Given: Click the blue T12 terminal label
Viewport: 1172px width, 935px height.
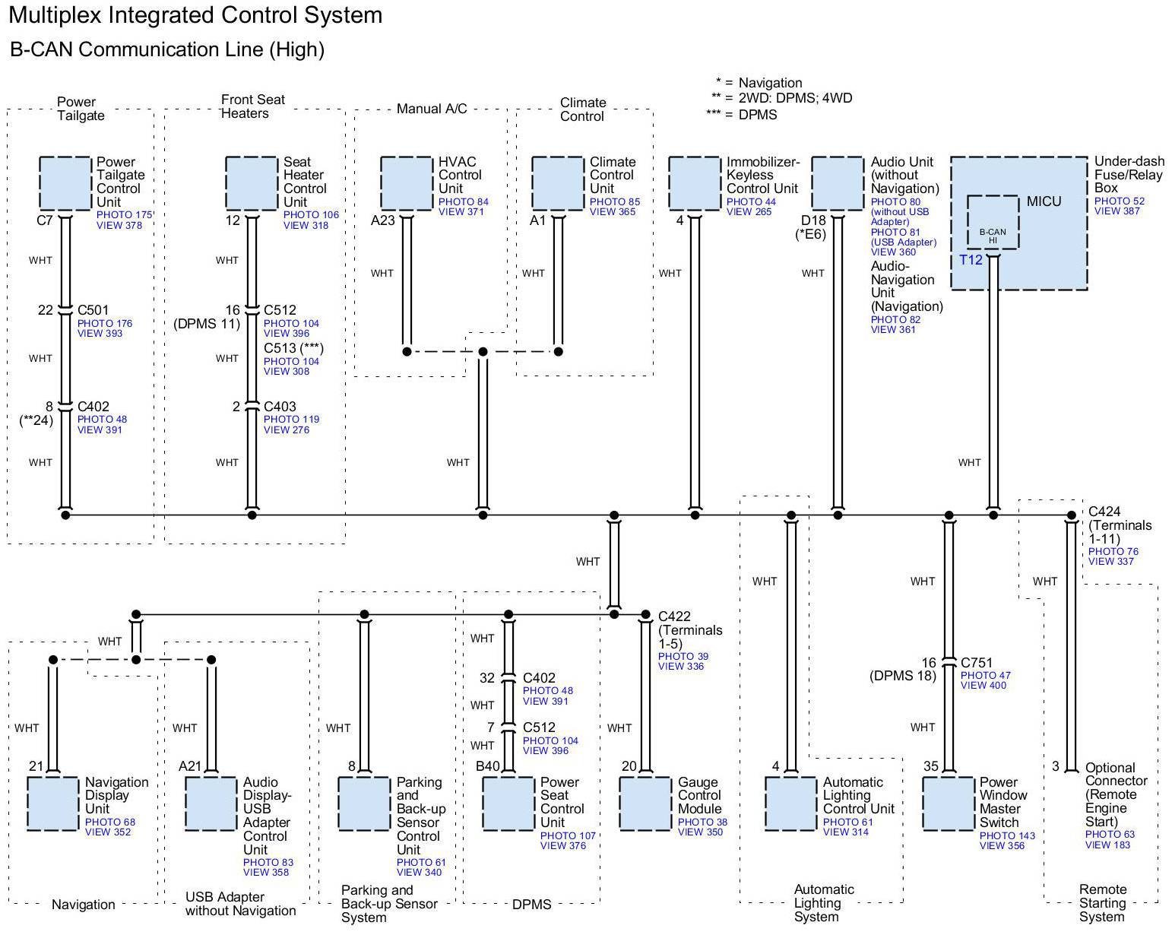Looking at the screenshot, I should click(x=971, y=260).
